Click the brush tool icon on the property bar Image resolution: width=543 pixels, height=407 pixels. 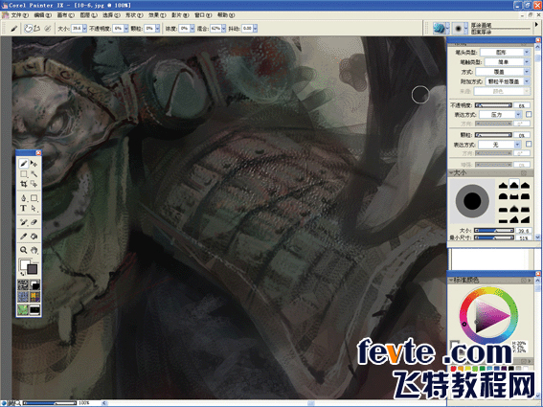(13, 29)
